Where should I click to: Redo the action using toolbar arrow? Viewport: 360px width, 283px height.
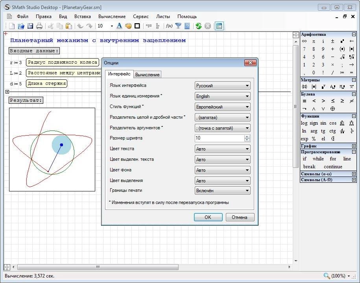point(89,26)
